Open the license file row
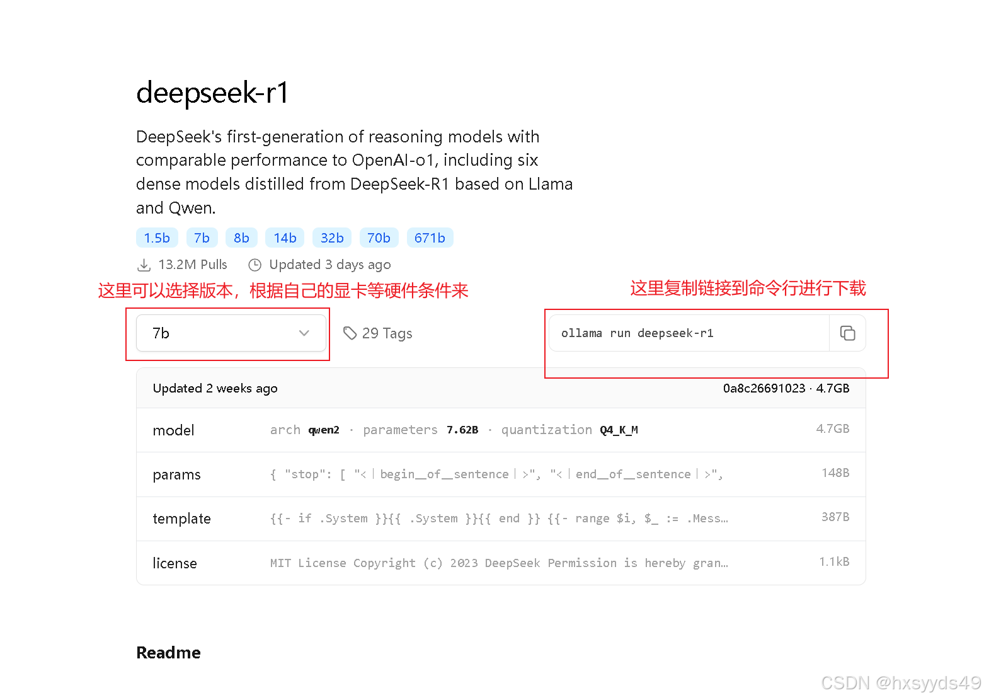The image size is (984, 700). pos(501,563)
